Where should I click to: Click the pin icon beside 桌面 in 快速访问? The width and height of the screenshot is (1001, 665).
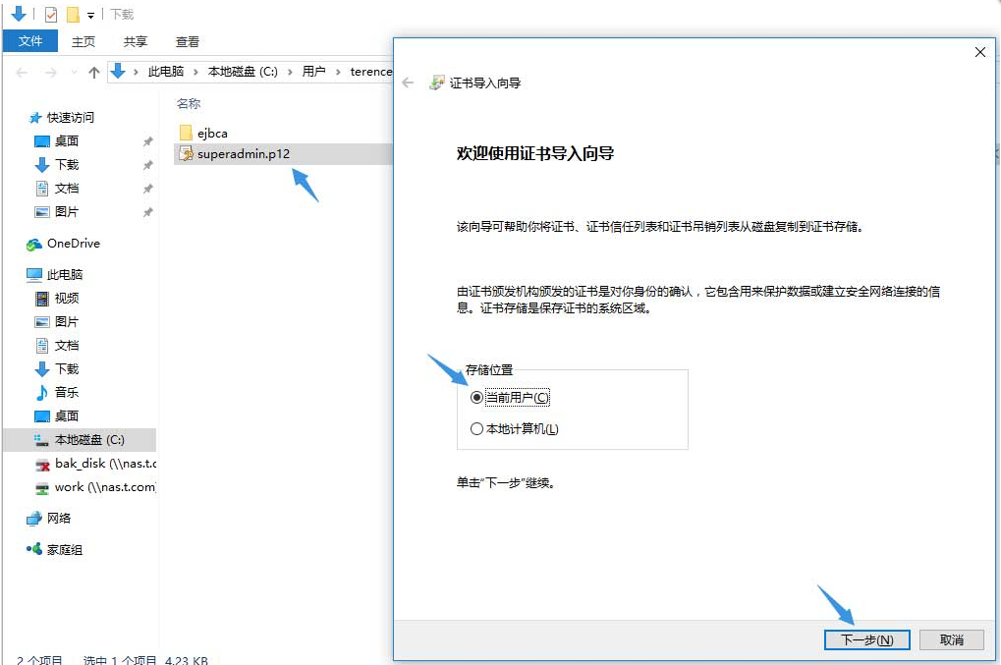click(147, 141)
